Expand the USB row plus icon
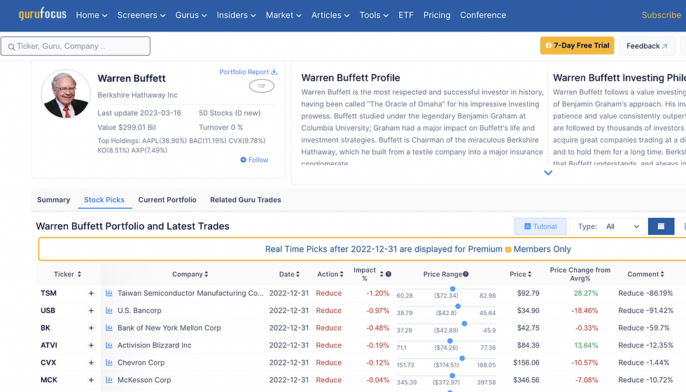 pyautogui.click(x=91, y=311)
